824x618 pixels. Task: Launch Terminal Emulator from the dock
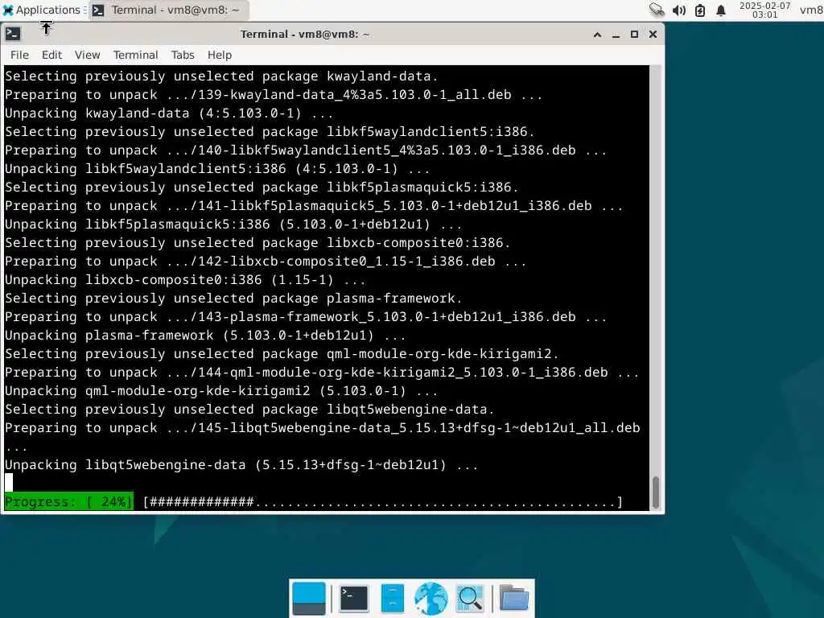point(354,599)
